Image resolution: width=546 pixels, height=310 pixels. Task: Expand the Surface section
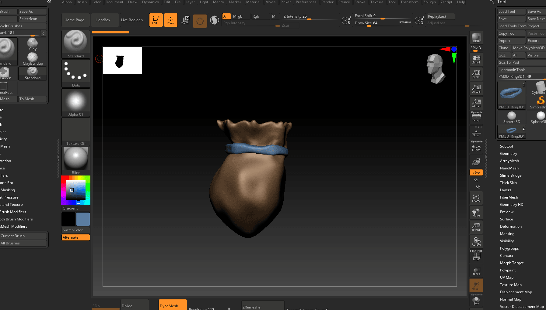(x=506, y=219)
